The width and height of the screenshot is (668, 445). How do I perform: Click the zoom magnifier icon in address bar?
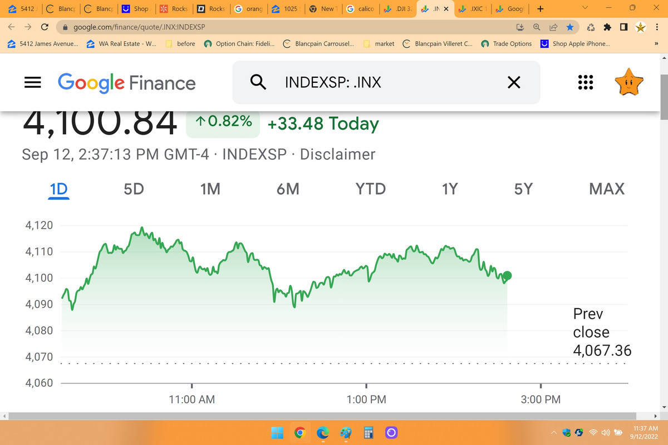tap(537, 26)
